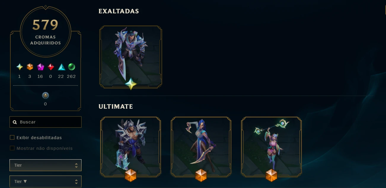Open the first Ultimate armored skin thumbnail
This screenshot has height=188, width=386.
(131, 147)
